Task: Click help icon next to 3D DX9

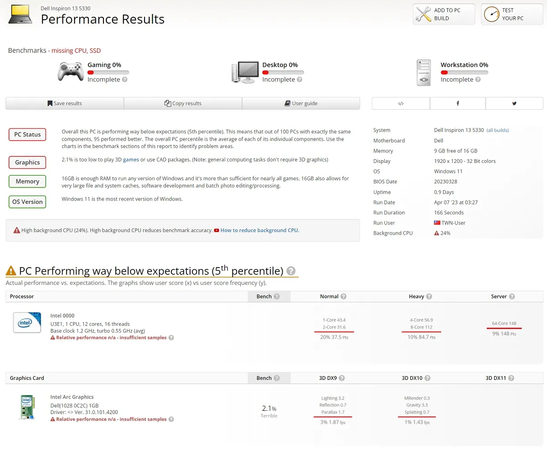Action: pyautogui.click(x=342, y=378)
